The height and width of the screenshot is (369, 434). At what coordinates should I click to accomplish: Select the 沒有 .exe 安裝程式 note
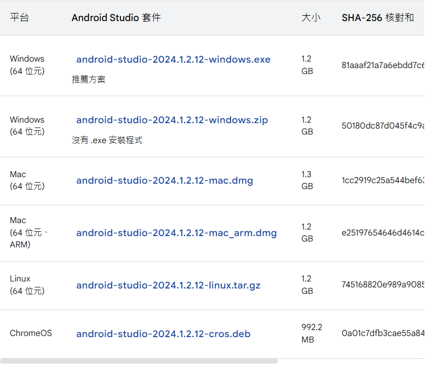[107, 140]
